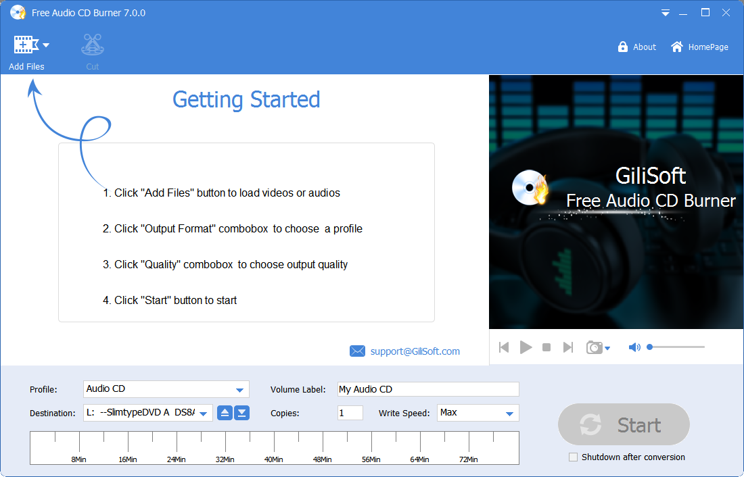
Task: Select the Cut scissors tool
Action: 93,45
